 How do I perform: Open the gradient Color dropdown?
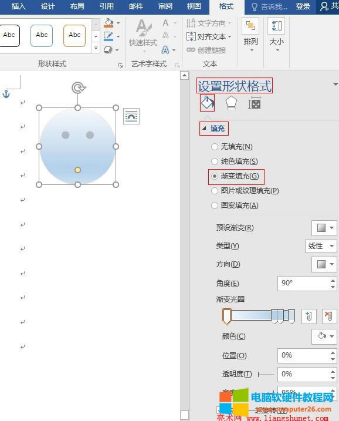pos(324,336)
